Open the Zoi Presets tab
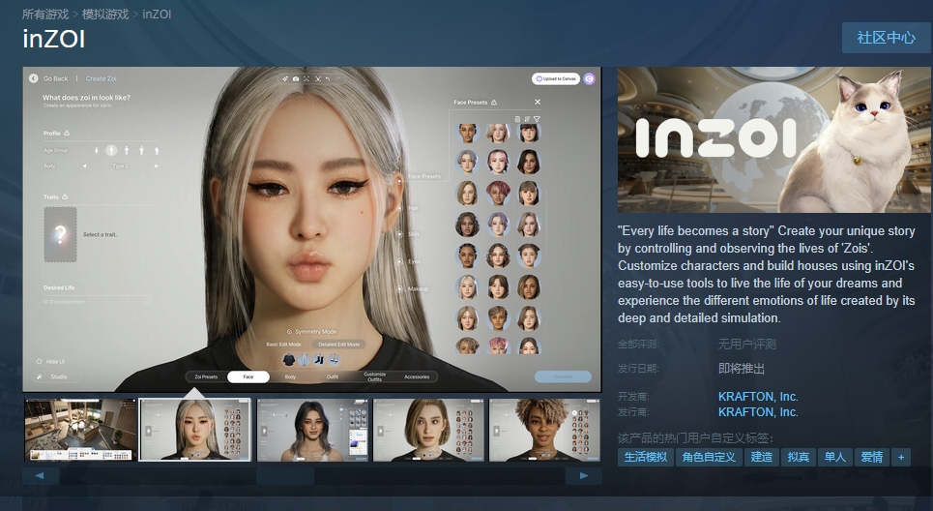This screenshot has height=511, width=933. coord(206,377)
